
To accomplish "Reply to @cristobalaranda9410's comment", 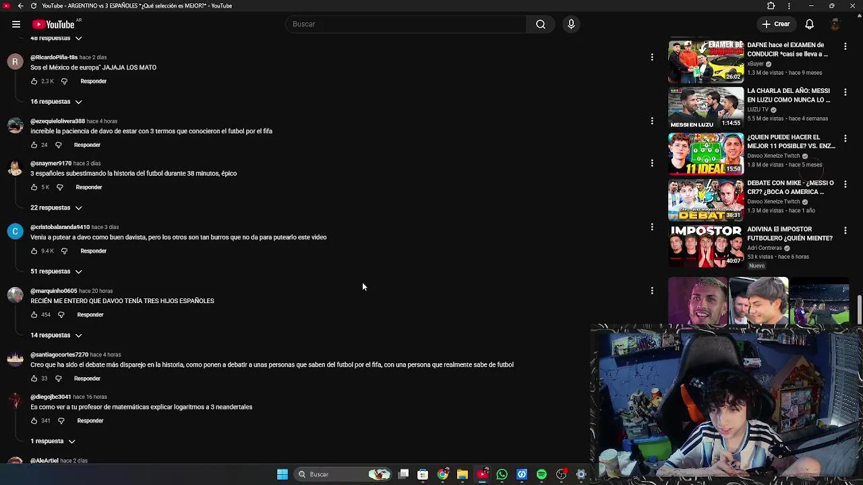I will [93, 251].
